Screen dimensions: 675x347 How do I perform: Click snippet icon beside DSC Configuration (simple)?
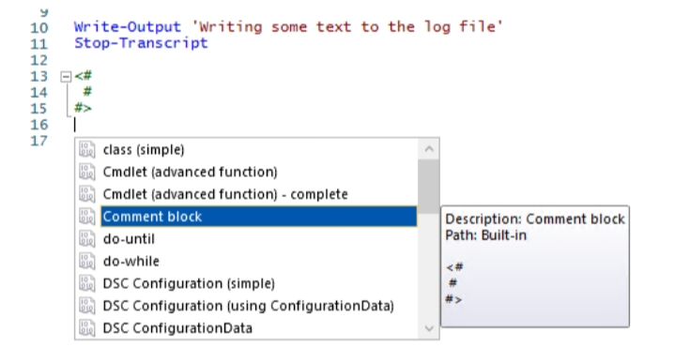point(87,283)
